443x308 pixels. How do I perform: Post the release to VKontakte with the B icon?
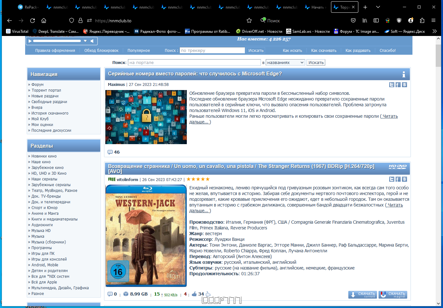[x=404, y=179]
